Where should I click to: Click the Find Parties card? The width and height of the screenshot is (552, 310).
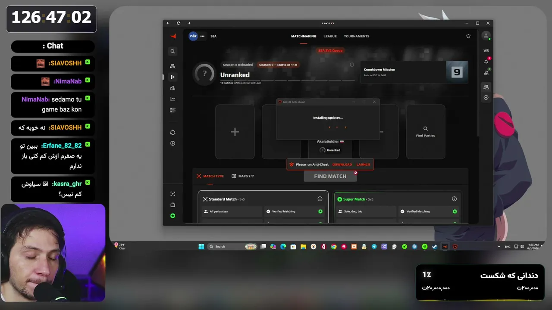(426, 132)
